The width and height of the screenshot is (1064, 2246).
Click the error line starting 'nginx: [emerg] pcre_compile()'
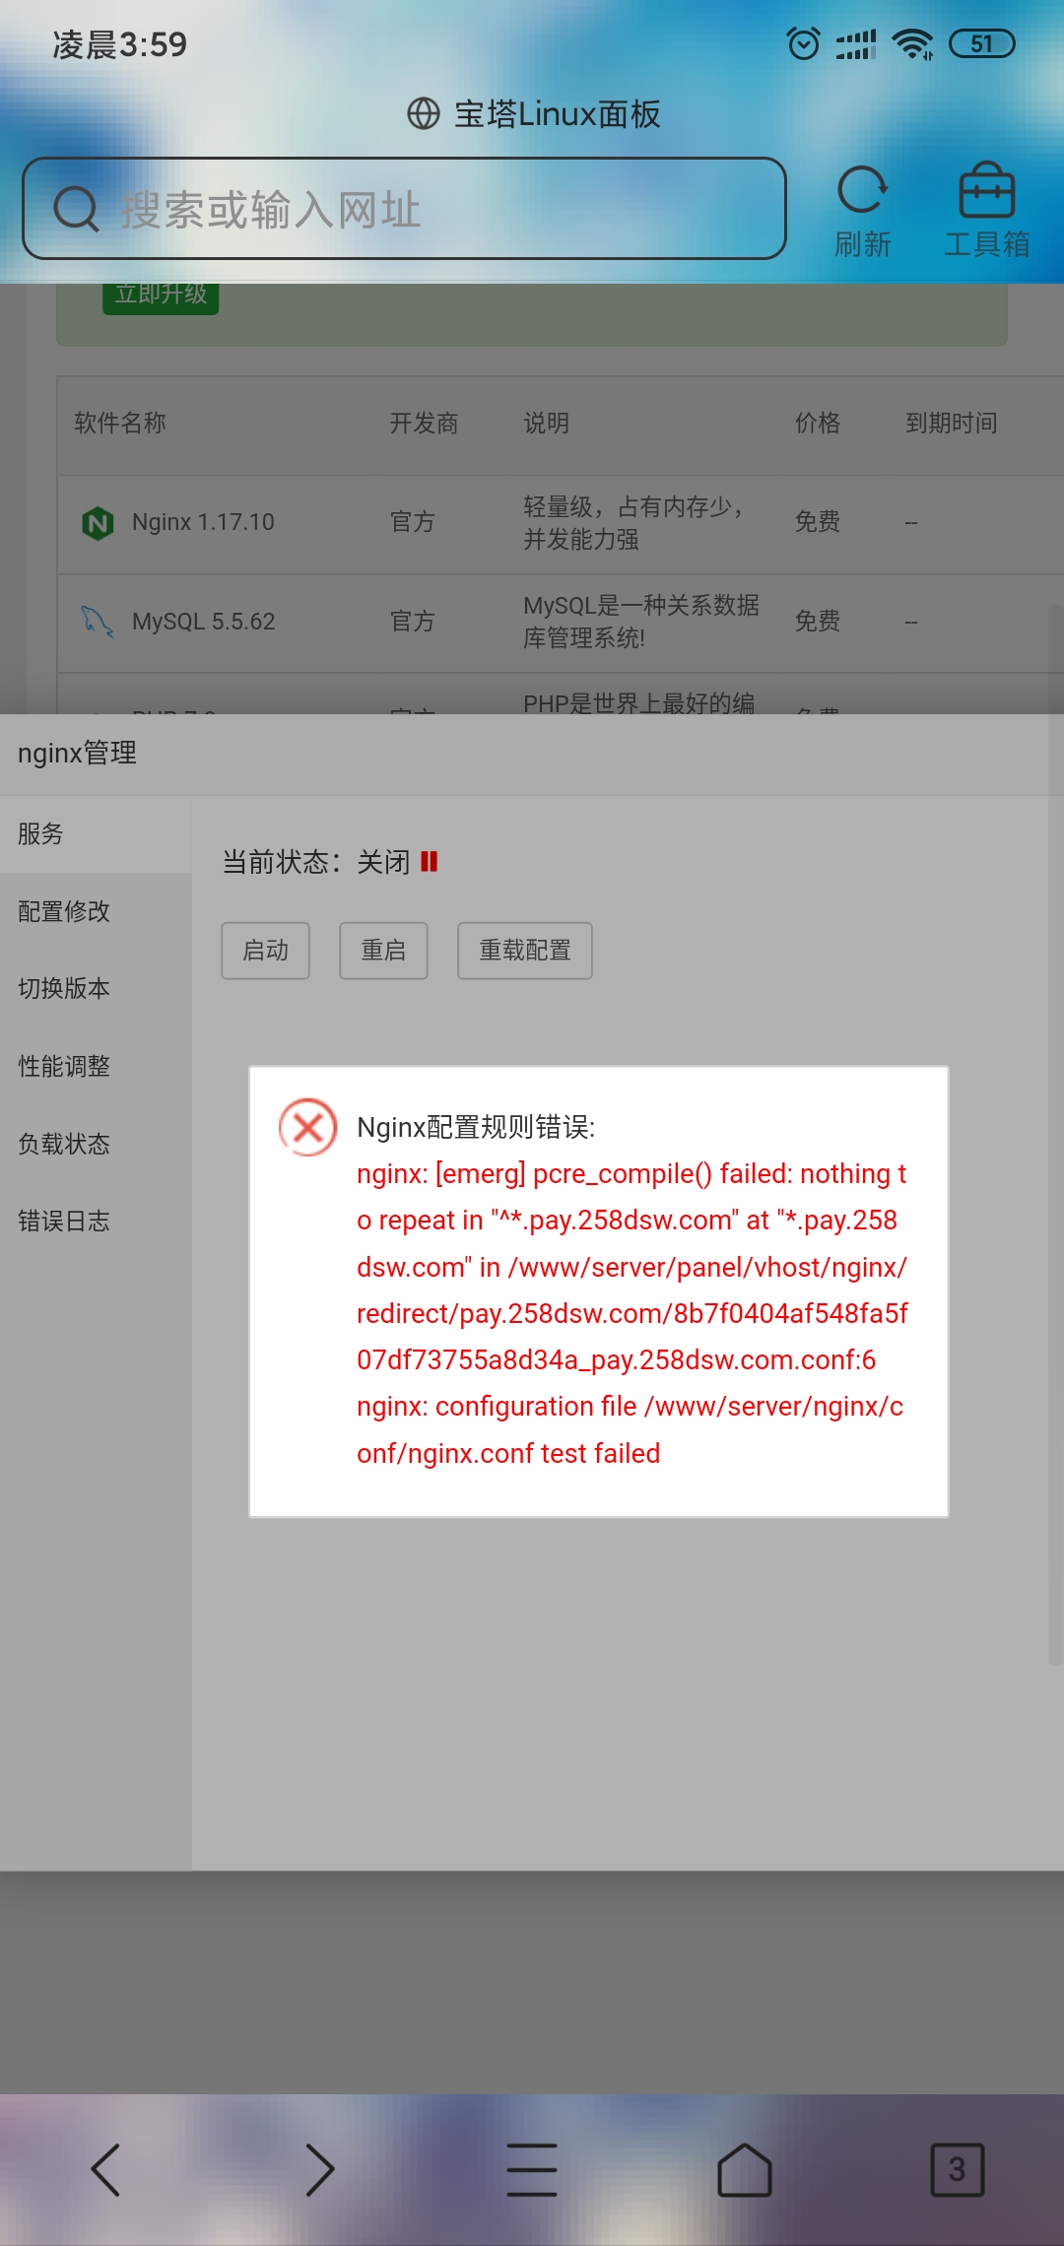(632, 1174)
